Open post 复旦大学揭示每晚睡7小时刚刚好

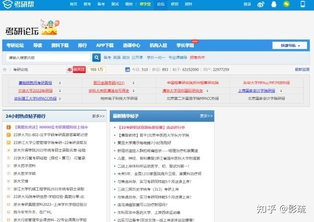(x=144, y=143)
